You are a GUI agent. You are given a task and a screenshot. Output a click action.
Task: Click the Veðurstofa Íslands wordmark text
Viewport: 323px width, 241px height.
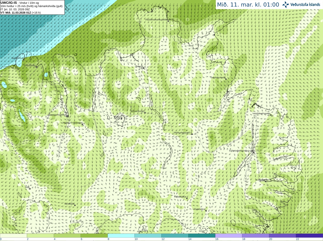tap(305, 5)
